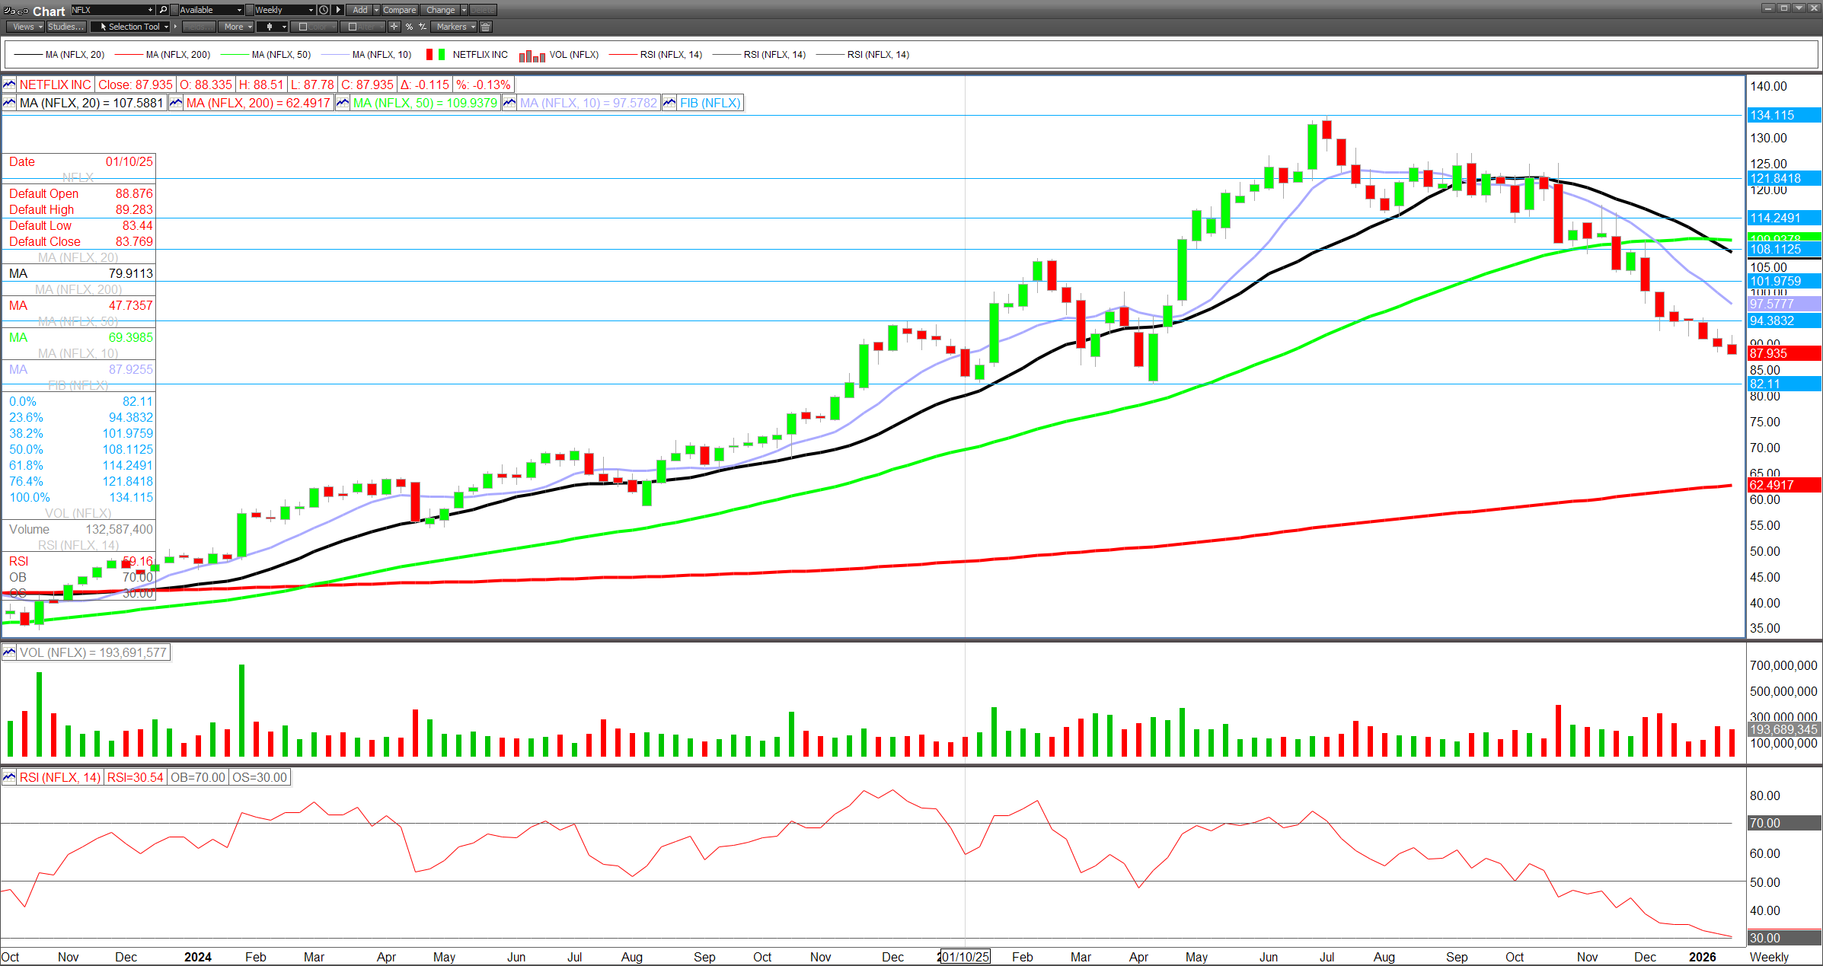Screen dimensions: 1823x966
Task: Click the Studies... button
Action: (65, 27)
